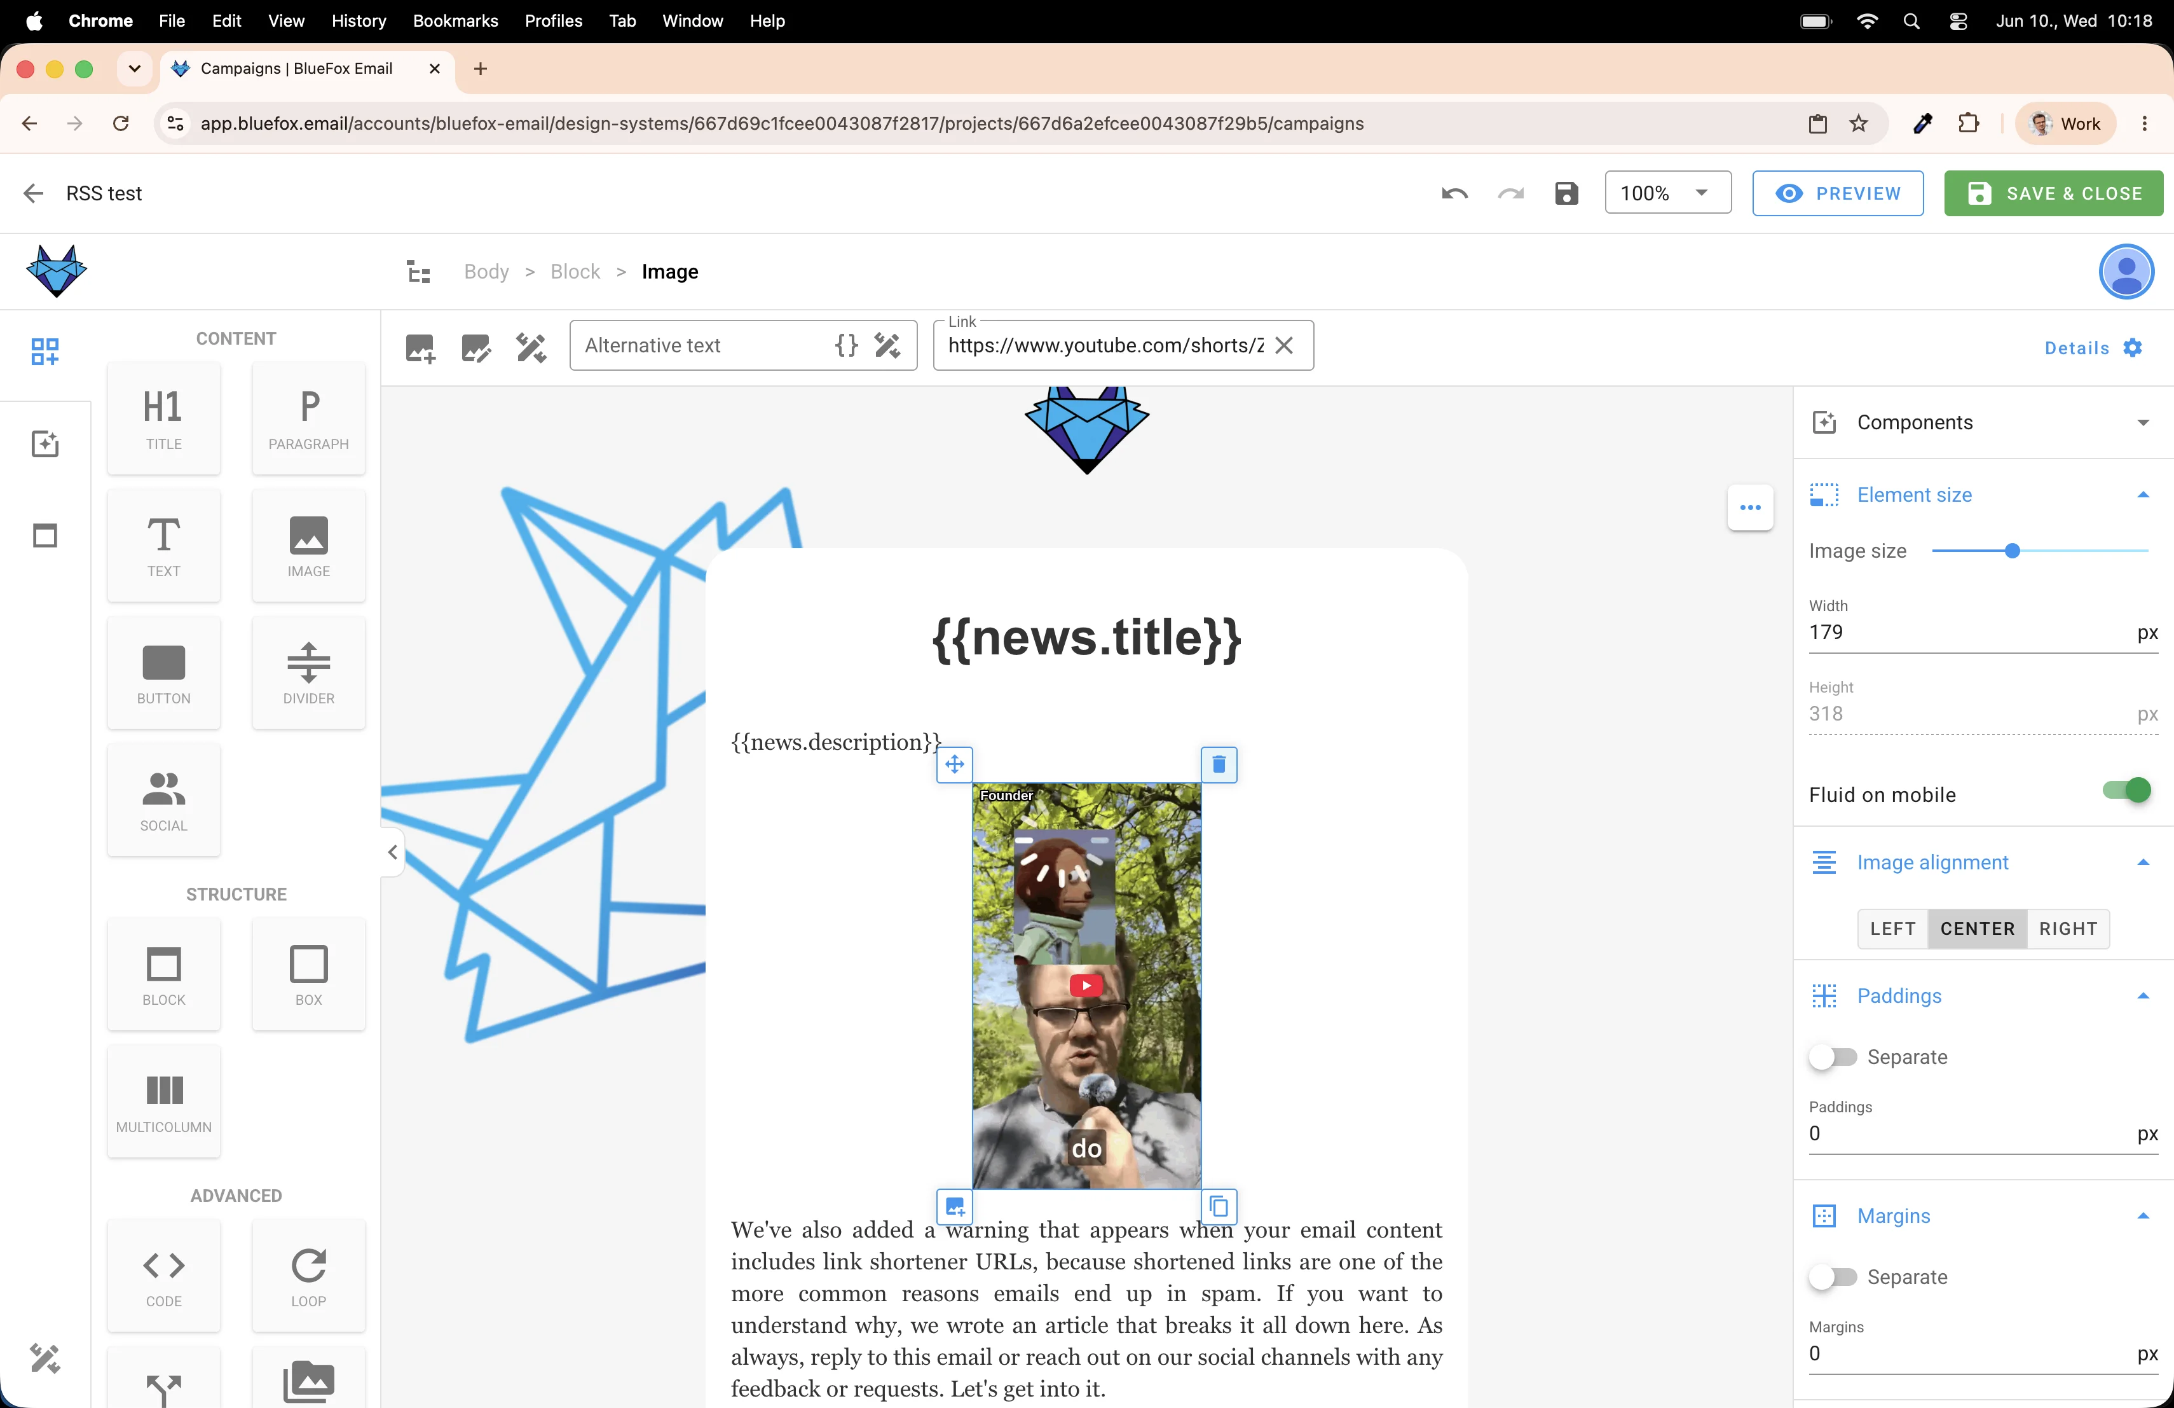Open the structure tree icon by breadcrumb
The image size is (2174, 1408).
[x=418, y=272]
